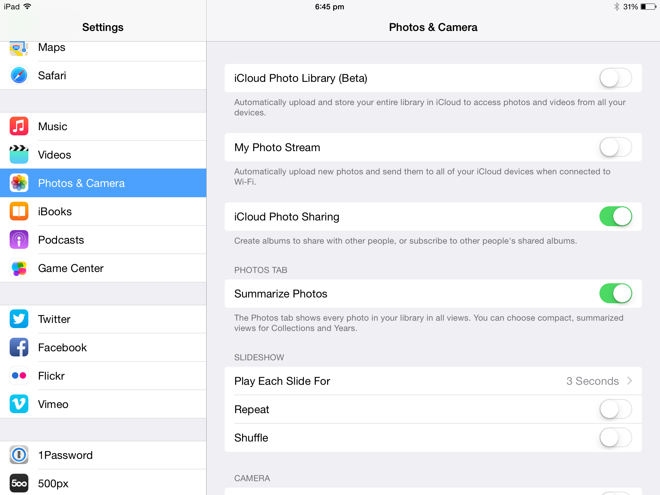Image resolution: width=660 pixels, height=495 pixels.
Task: Tap the Game Center bubbles icon
Action: point(19,268)
